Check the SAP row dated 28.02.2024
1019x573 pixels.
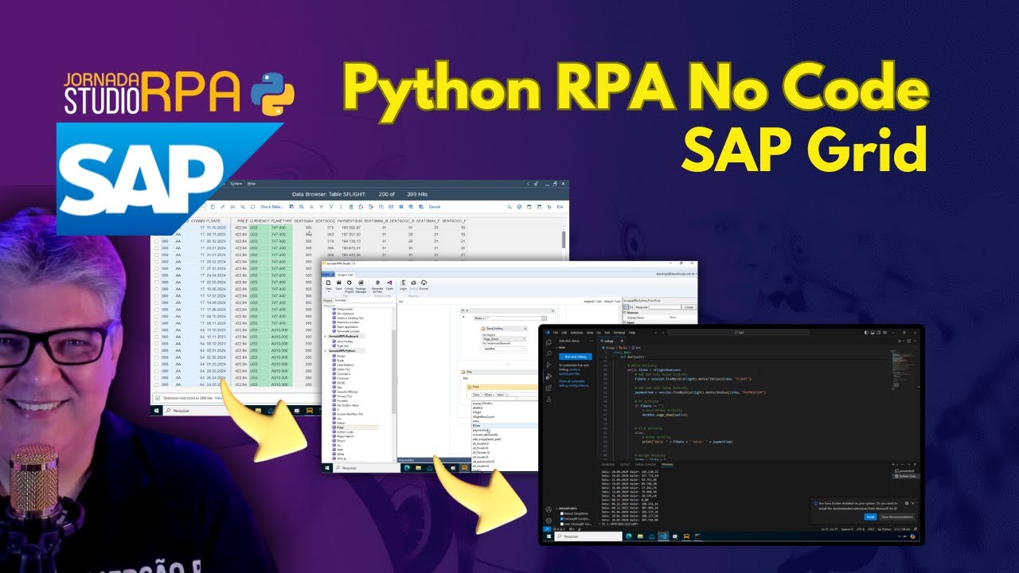pyautogui.click(x=156, y=262)
